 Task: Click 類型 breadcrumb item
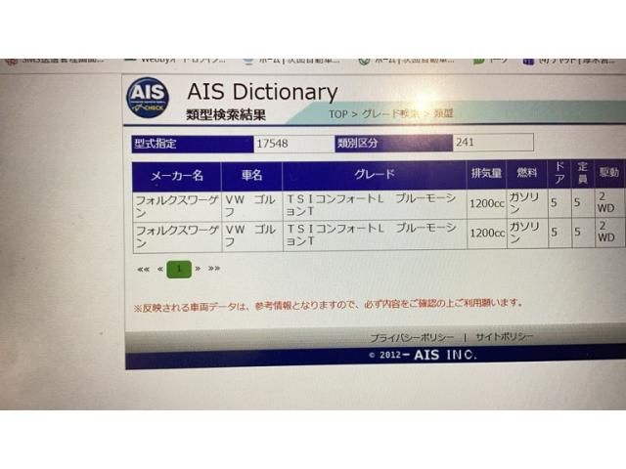(443, 113)
